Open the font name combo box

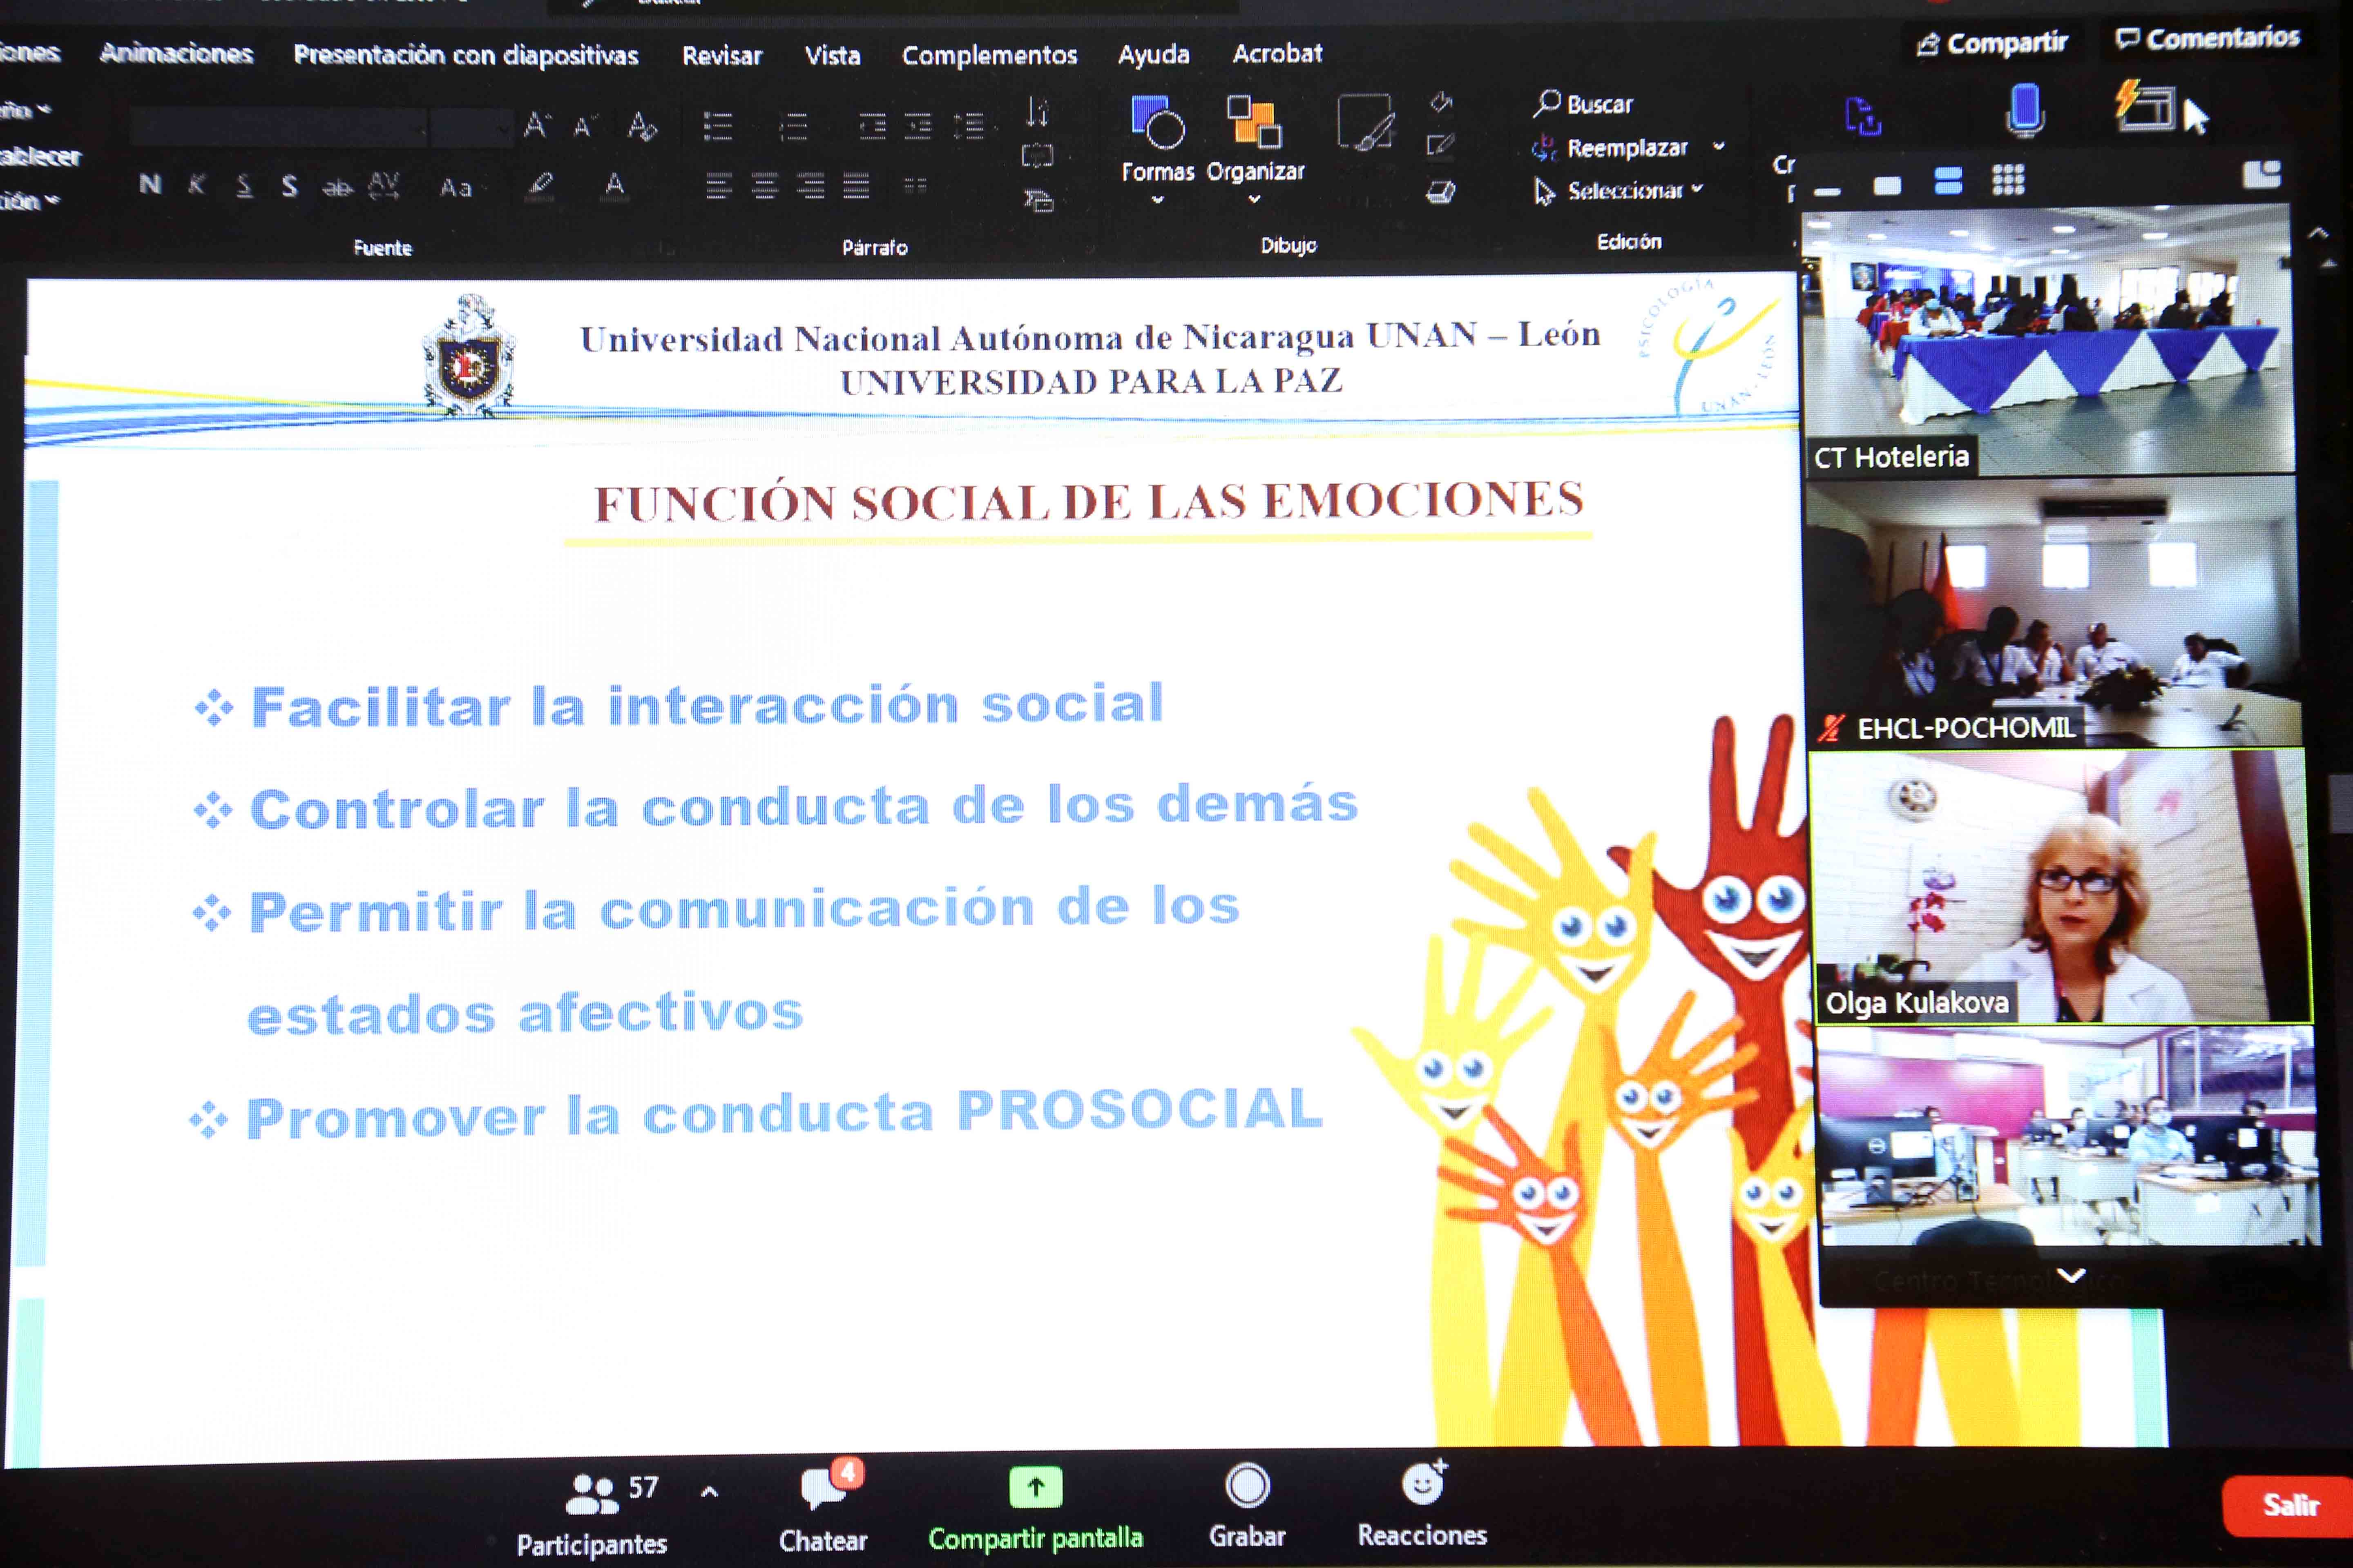click(278, 127)
